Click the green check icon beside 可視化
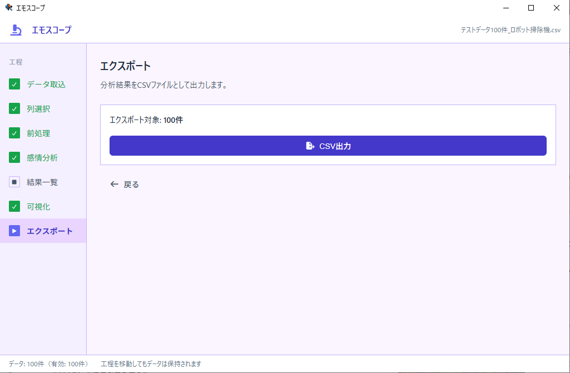570x373 pixels. (x=14, y=206)
